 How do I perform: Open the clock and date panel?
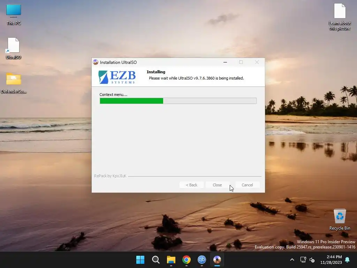click(x=331, y=260)
